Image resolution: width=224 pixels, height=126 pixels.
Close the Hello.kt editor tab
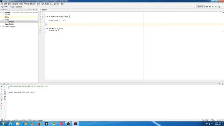(x=48, y=10)
